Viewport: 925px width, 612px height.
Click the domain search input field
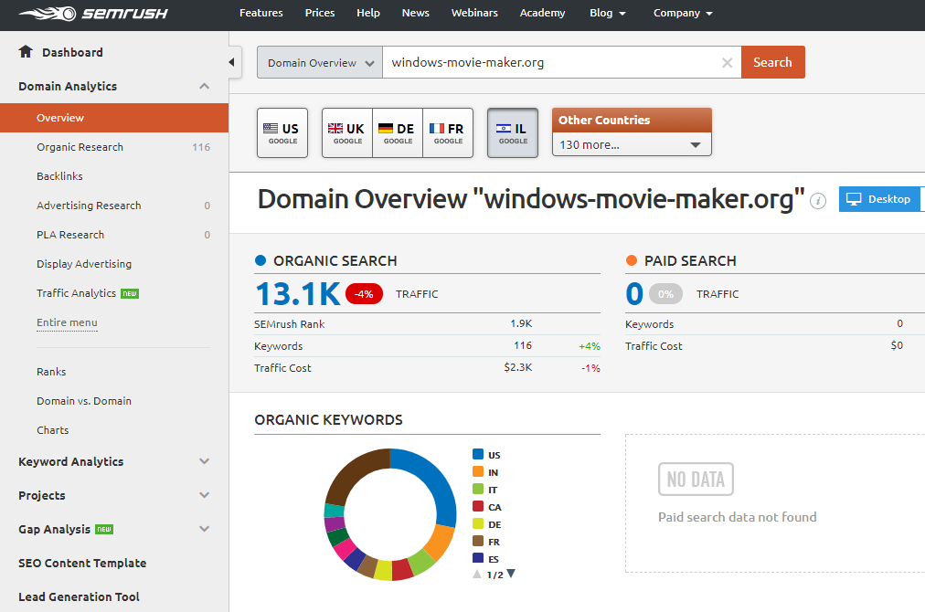click(x=548, y=63)
